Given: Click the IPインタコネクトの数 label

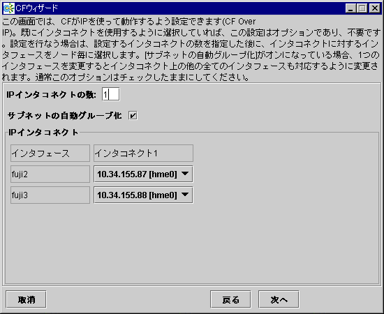Looking at the screenshot, I should [x=52, y=94].
